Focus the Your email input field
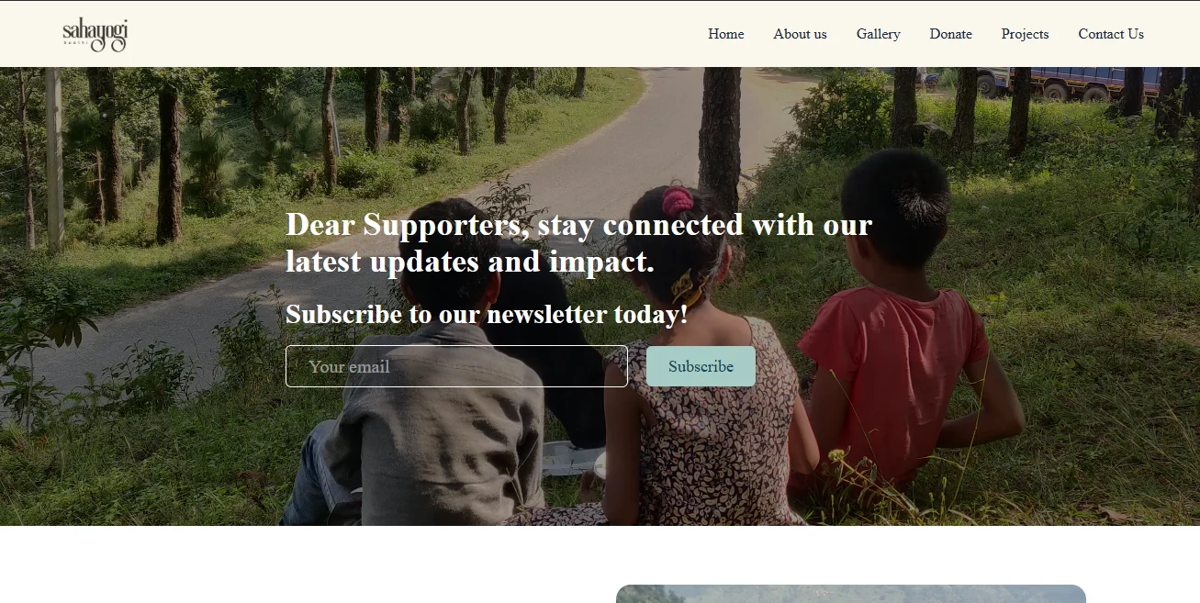This screenshot has height=603, width=1200. click(456, 366)
